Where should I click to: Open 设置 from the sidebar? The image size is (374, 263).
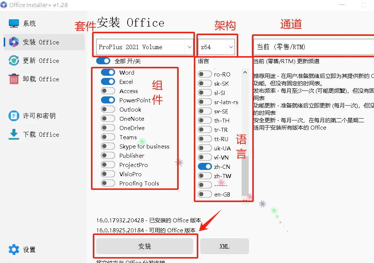click(x=44, y=249)
